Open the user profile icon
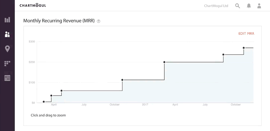Viewport: 270px width, 131px height. point(259,6)
